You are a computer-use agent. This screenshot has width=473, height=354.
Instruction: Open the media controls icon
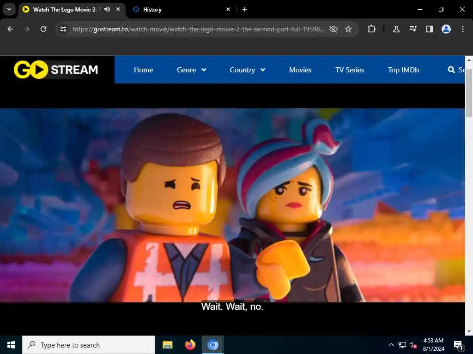point(412,29)
